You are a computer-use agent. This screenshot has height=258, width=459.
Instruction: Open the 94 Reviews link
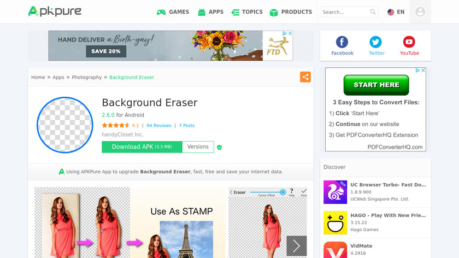click(158, 125)
